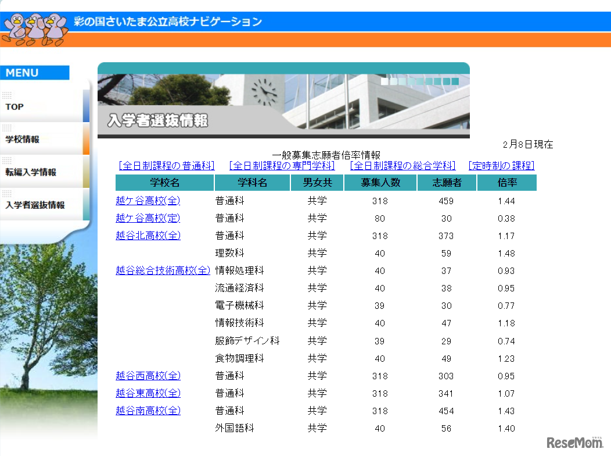Select the 越谷西高校(全) link
This screenshot has height=456, width=611.
tap(148, 376)
